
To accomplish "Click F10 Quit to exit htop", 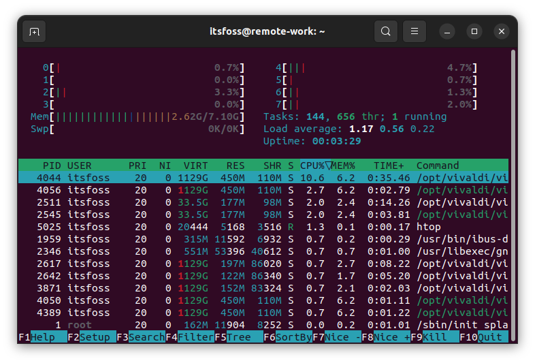I will [x=489, y=337].
